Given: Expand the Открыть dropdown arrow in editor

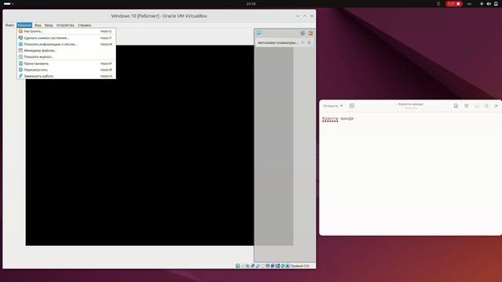Looking at the screenshot, I should click(341, 106).
